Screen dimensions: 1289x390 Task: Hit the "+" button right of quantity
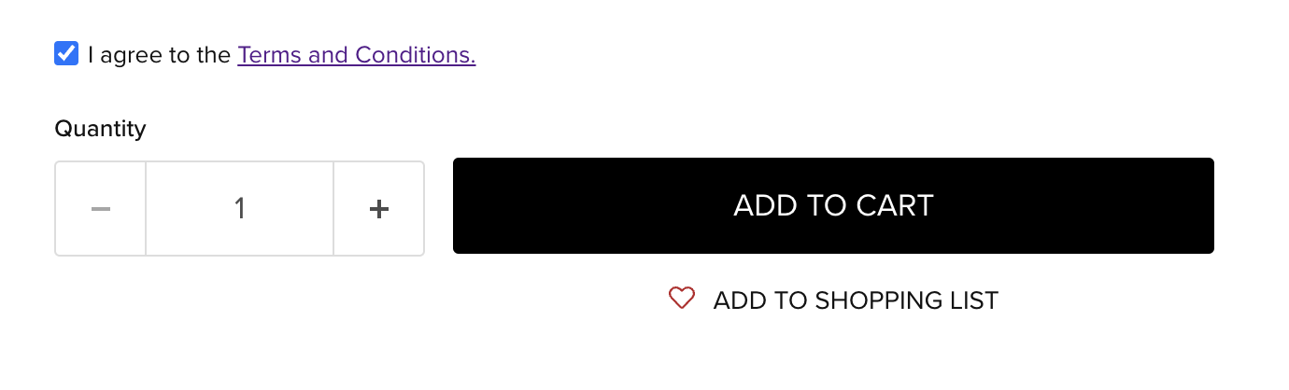(378, 208)
